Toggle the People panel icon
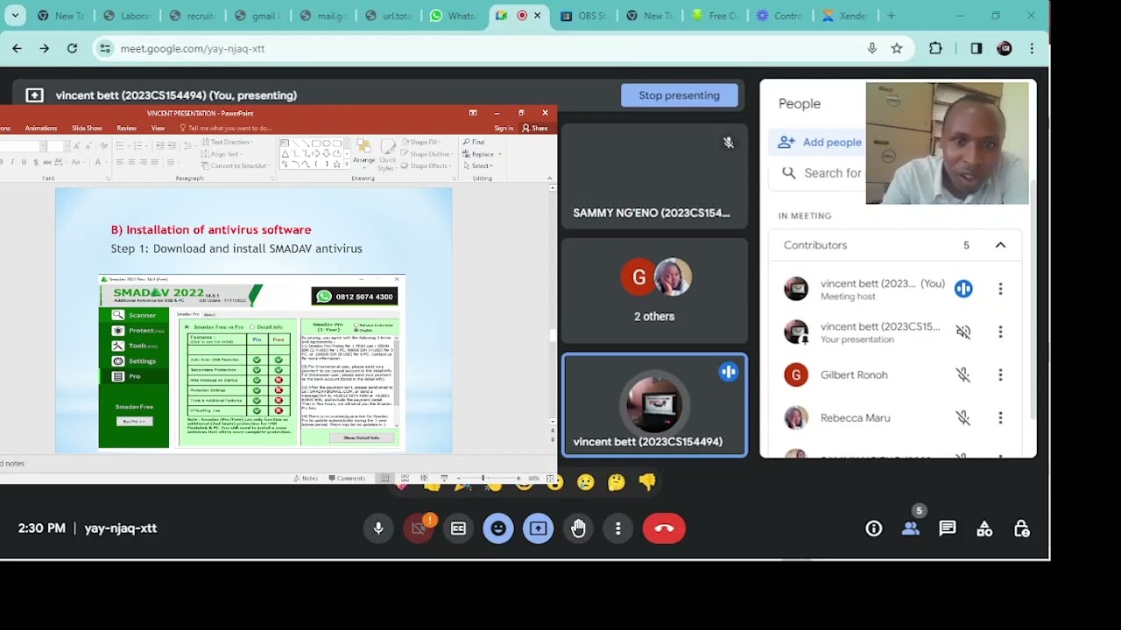Screen dimensions: 1121x630 911,528
